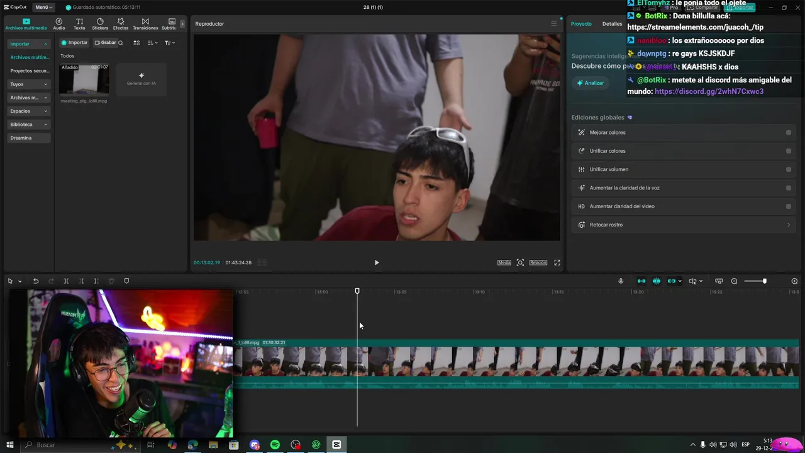Switch media grid view layout
This screenshot has width=805, height=453.
tap(136, 43)
